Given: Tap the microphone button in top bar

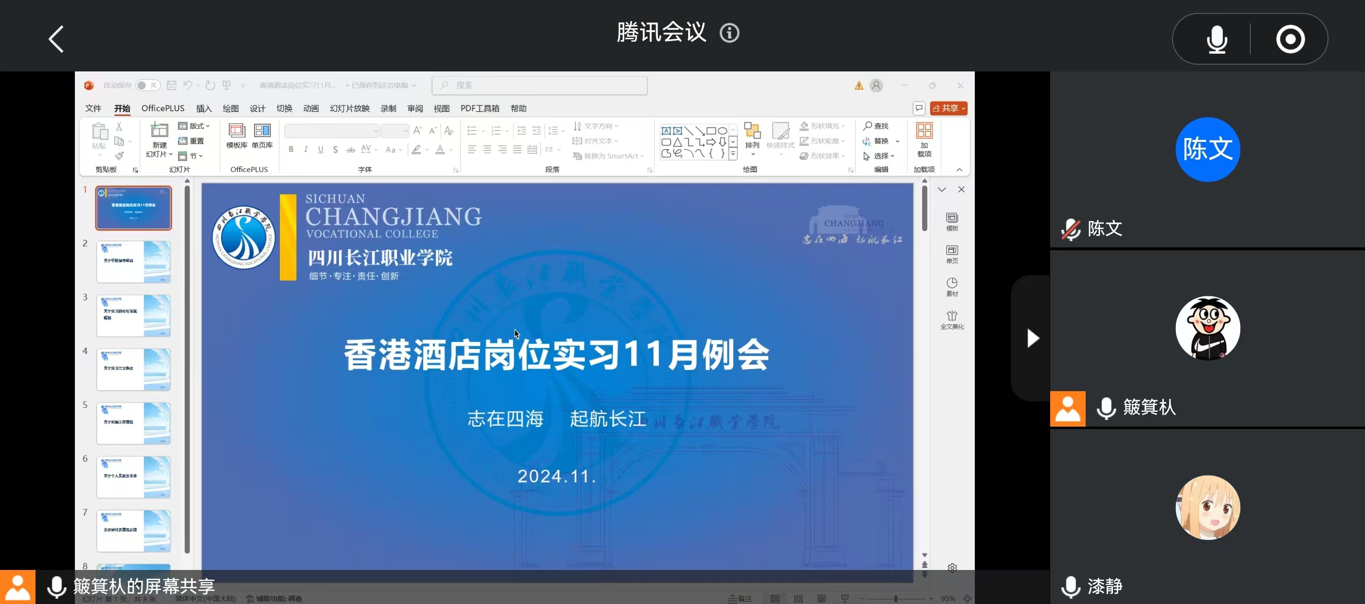Looking at the screenshot, I should coord(1217,39).
